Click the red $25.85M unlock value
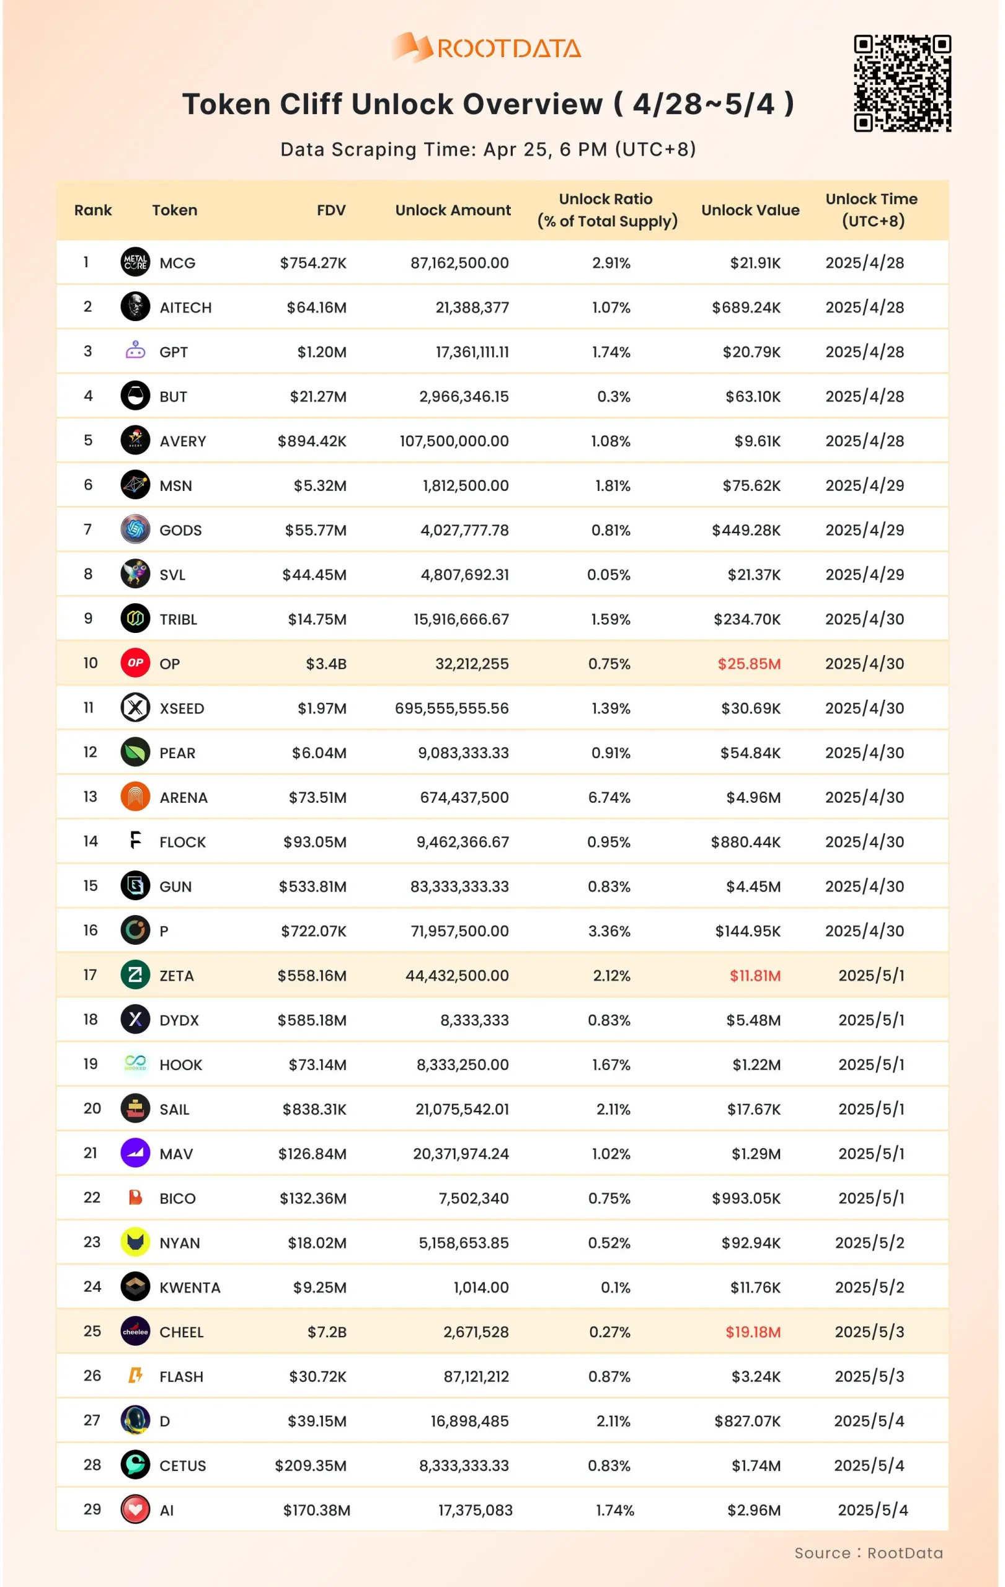This screenshot has width=1005, height=1587. pyautogui.click(x=749, y=664)
